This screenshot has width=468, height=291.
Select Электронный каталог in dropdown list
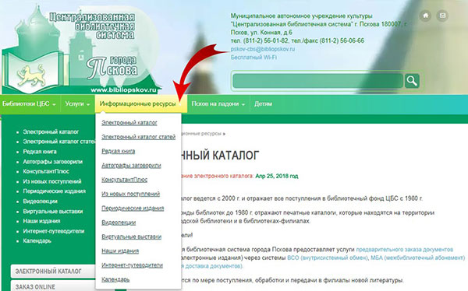click(x=129, y=123)
